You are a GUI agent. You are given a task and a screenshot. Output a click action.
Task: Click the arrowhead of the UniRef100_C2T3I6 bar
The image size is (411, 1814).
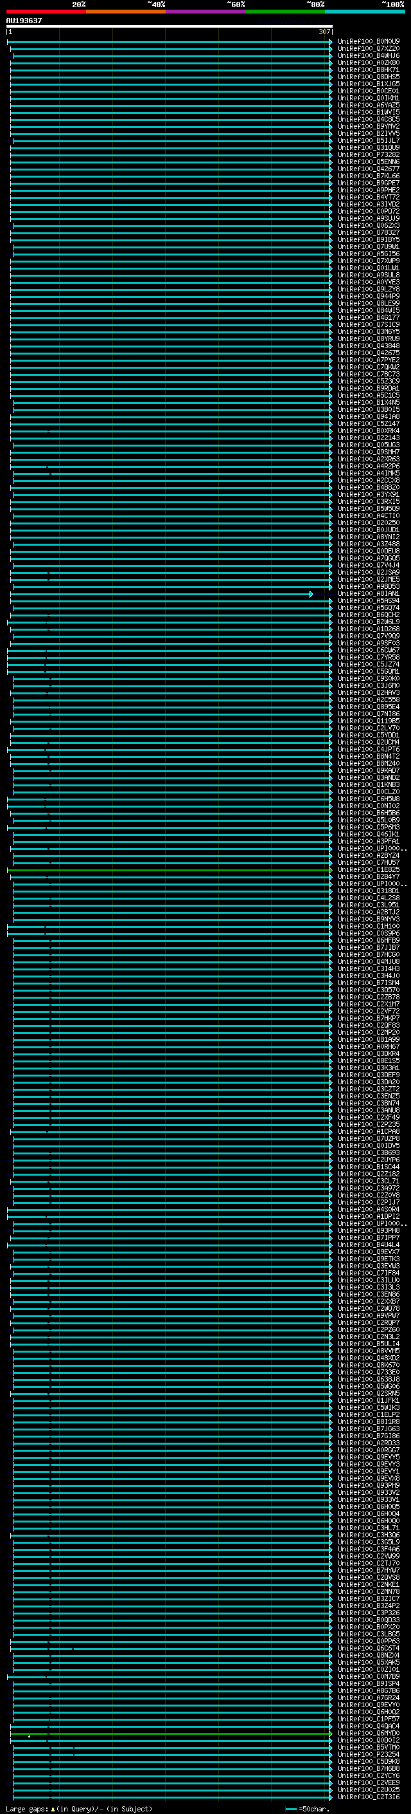[x=331, y=1797]
